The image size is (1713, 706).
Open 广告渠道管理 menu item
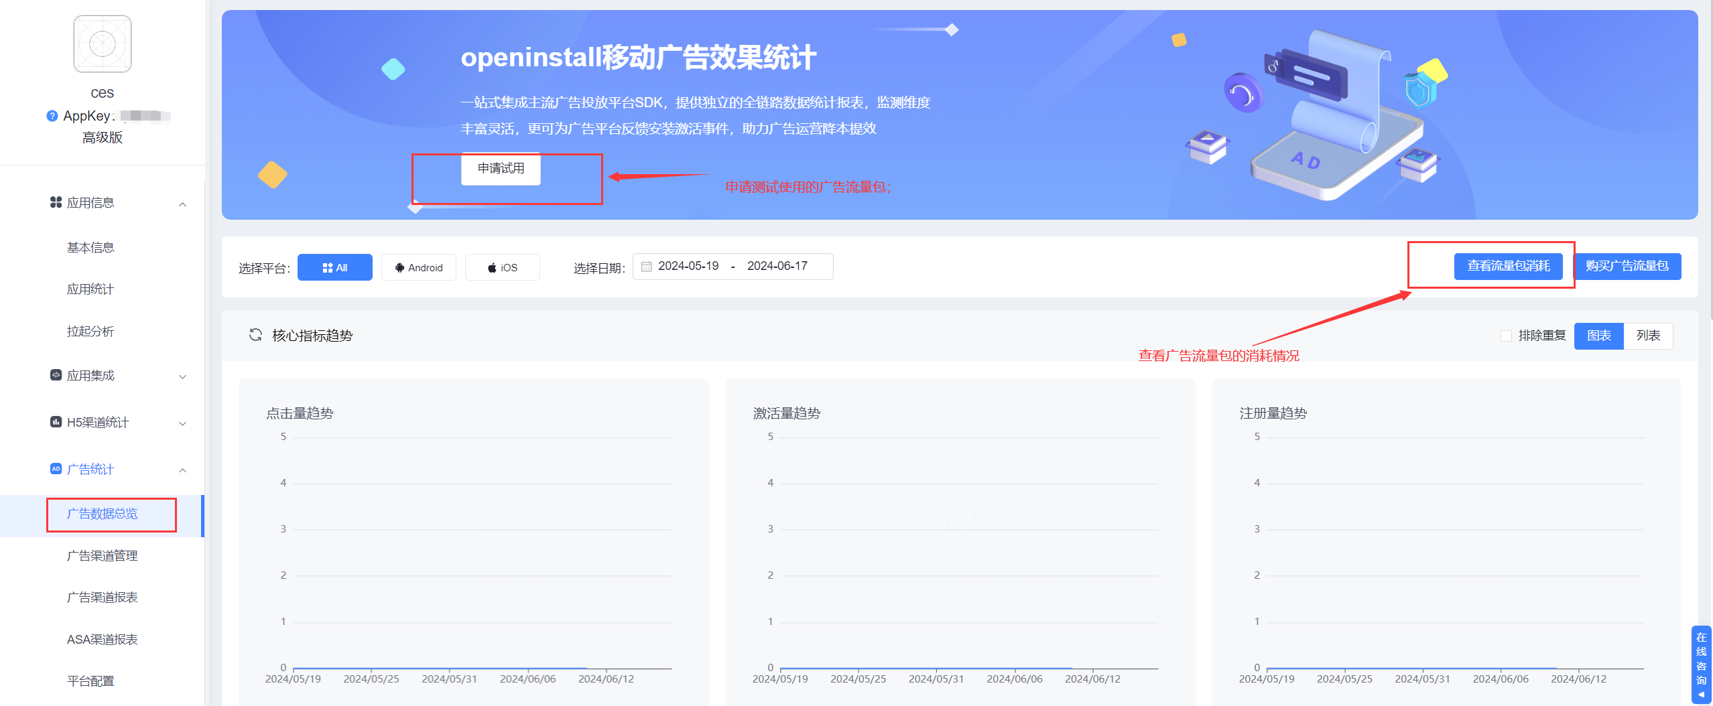click(x=103, y=556)
